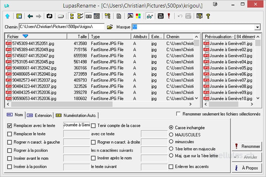Select preview item Journée à Genève05.jpg
Image resolution: width=266 pixels, height=177 pixels.
[x=228, y=68]
